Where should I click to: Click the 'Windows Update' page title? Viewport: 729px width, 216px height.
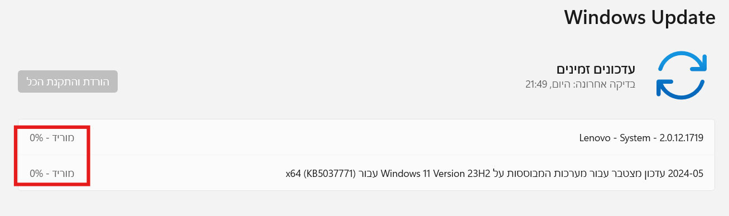tap(640, 17)
